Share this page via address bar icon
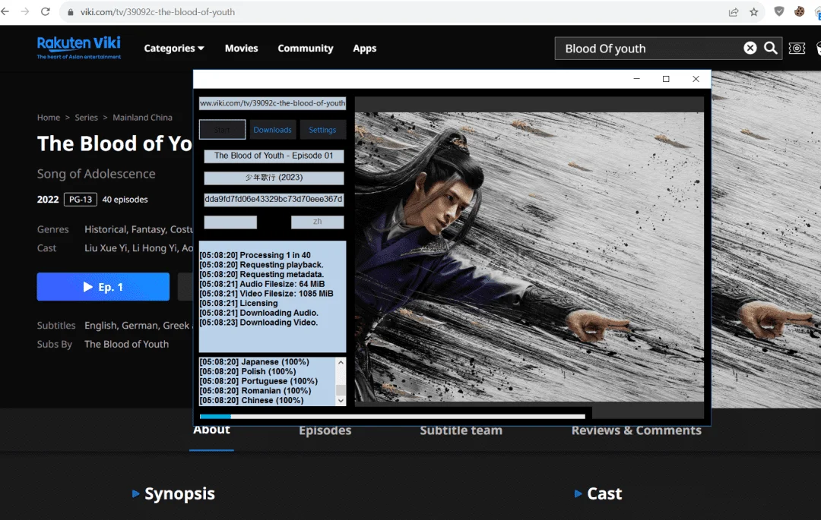Viewport: 821px width, 520px height. tap(734, 12)
